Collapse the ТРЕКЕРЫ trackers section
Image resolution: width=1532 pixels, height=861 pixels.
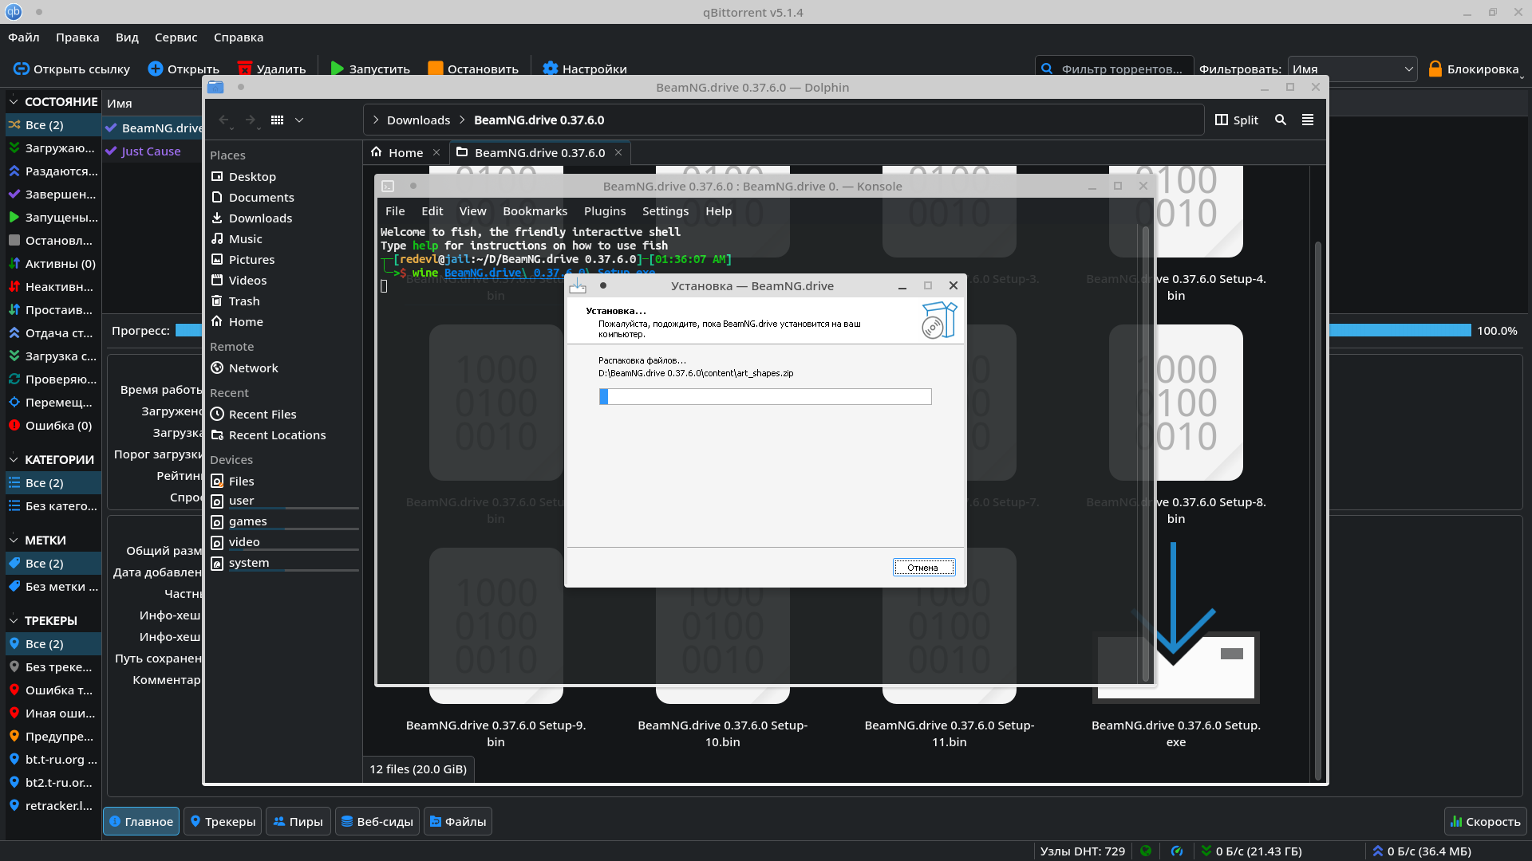[14, 621]
